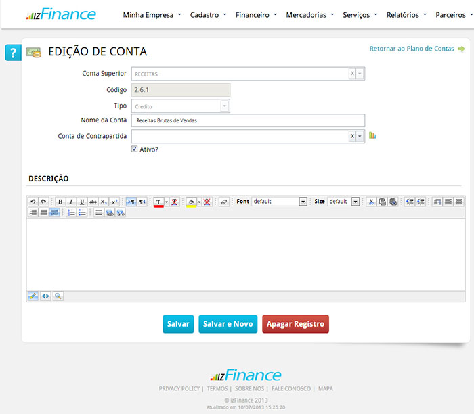Click the help question mark icon
This screenshot has height=414, width=474.
(13, 53)
